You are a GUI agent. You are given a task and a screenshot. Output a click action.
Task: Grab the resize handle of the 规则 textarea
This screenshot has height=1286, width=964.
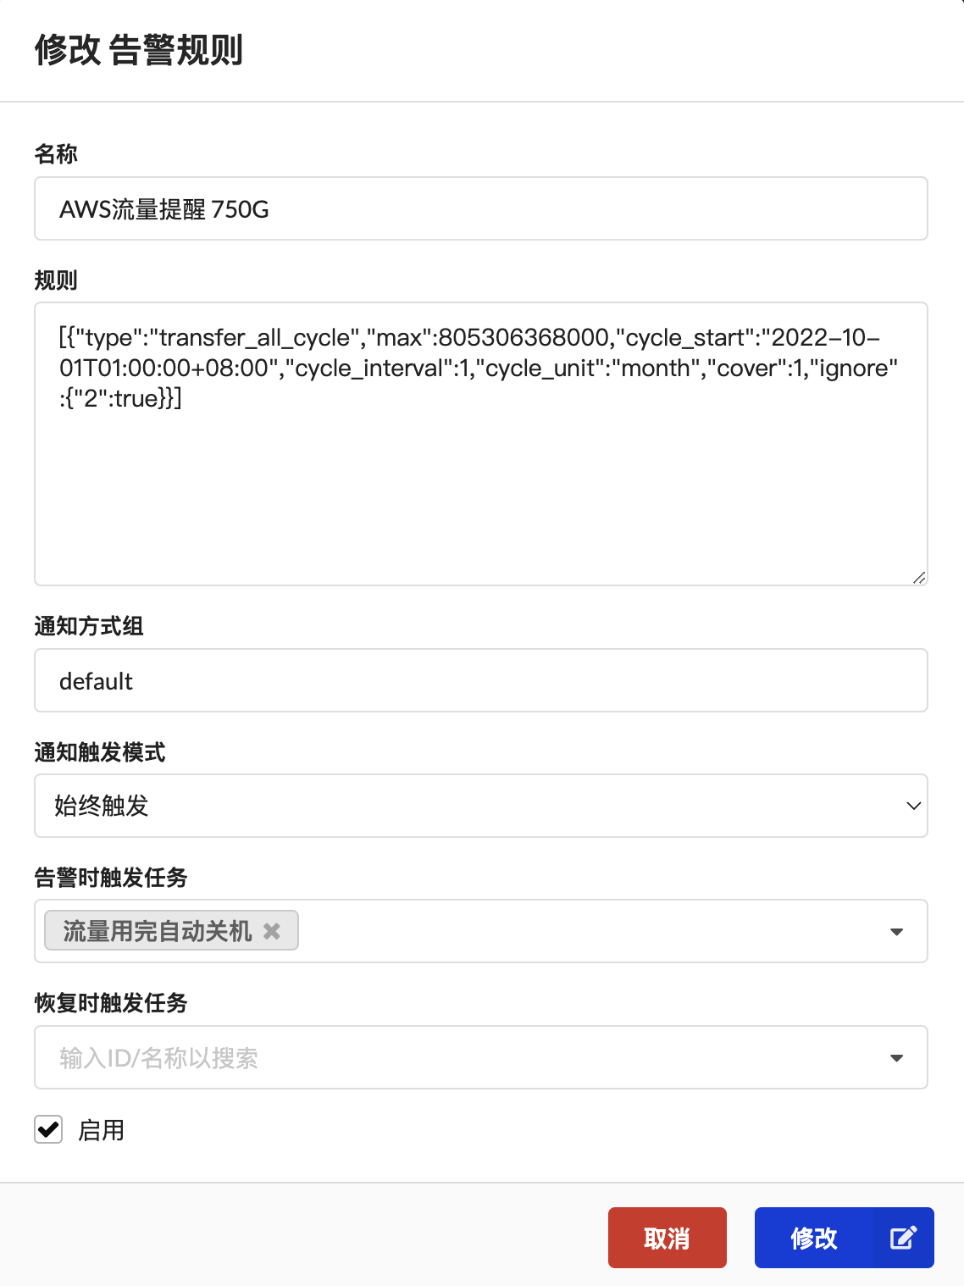(919, 577)
